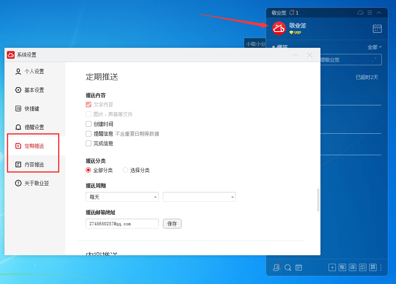Select the 选择分类 radio button
This screenshot has height=284, width=396.
point(125,170)
